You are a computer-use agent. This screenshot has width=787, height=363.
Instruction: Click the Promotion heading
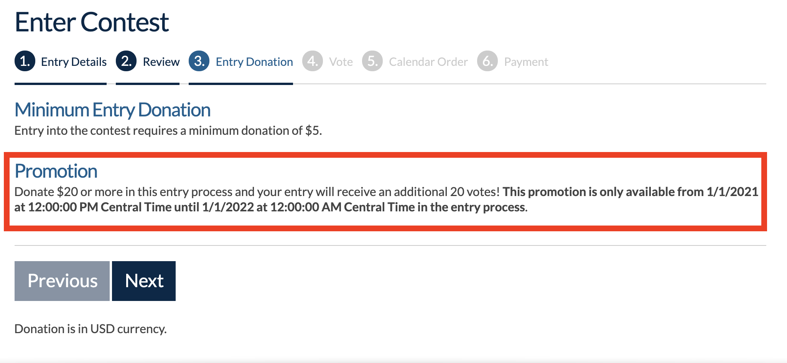pyautogui.click(x=56, y=171)
